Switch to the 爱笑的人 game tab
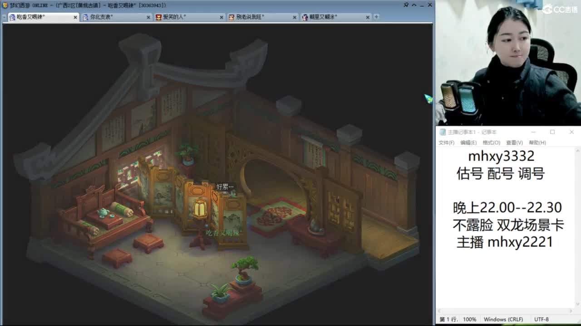Screen dimensions: 581x326 pyautogui.click(x=189, y=17)
